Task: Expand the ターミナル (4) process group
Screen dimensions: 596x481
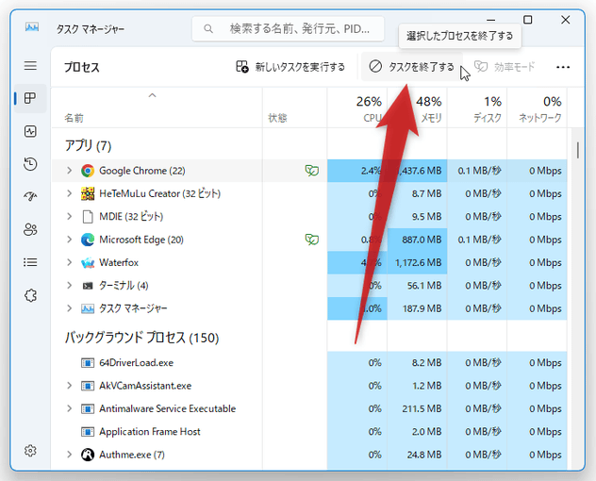Action: 69,285
